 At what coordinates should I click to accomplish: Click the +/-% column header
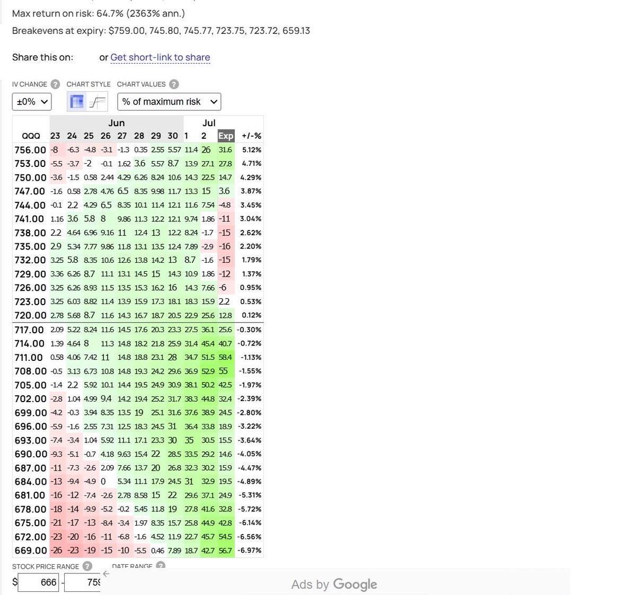tap(251, 136)
